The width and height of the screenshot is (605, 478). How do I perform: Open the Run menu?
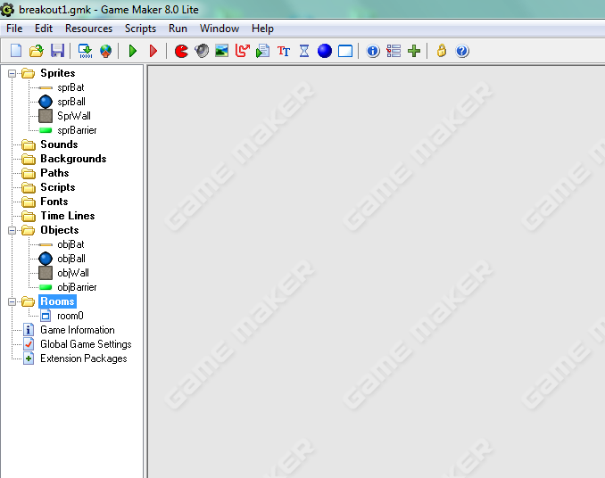tap(178, 29)
